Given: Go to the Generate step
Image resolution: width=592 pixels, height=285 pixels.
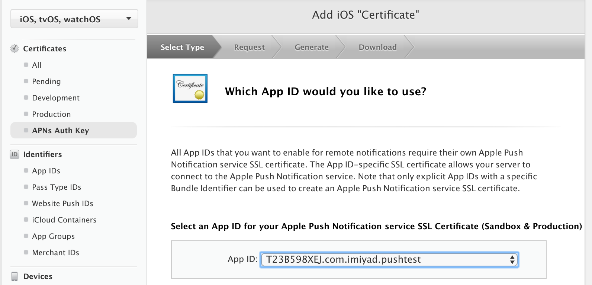Looking at the screenshot, I should coord(312,47).
